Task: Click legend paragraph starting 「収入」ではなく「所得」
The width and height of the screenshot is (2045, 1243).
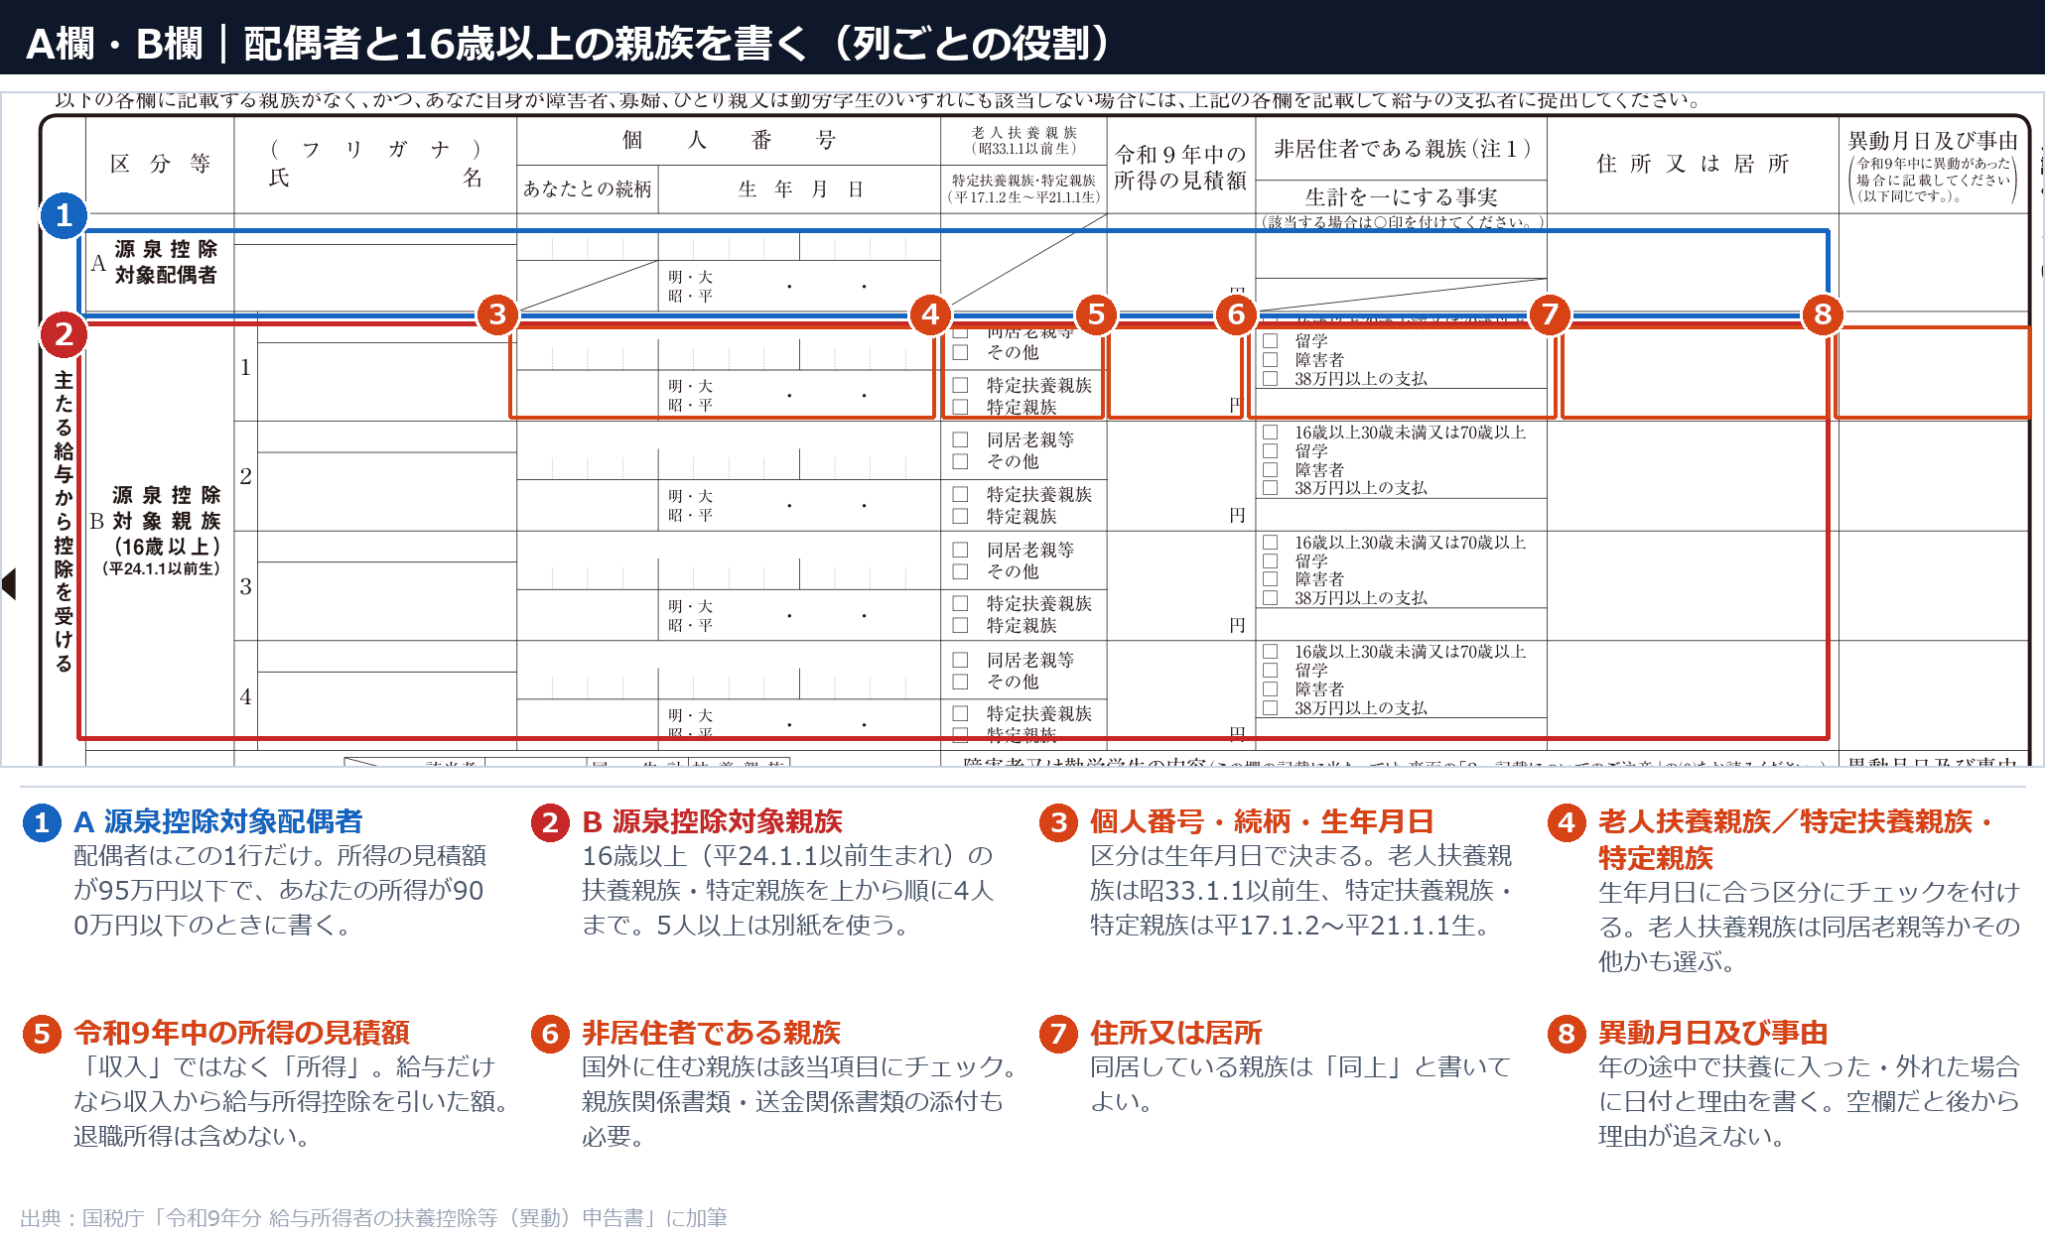Action: click(x=290, y=1102)
